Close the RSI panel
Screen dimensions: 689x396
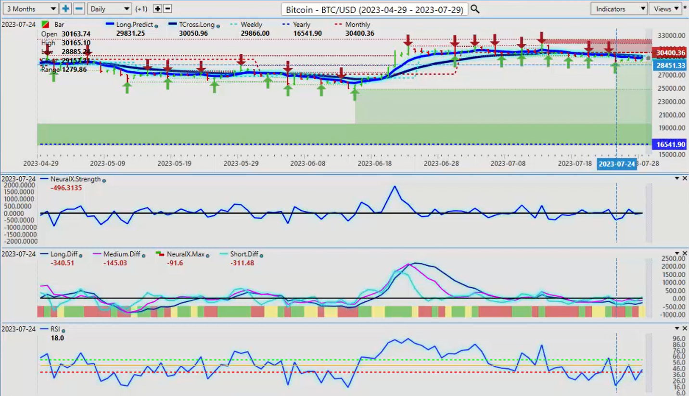(685, 328)
